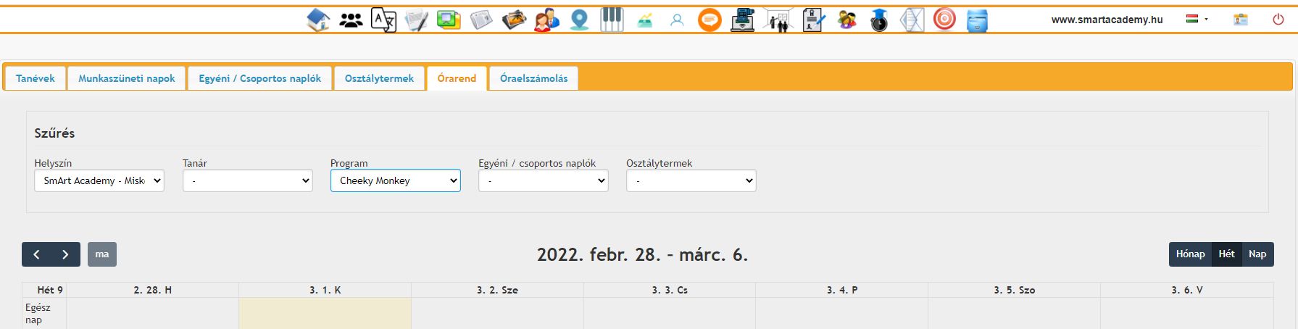The image size is (1298, 329).
Task: Open the translation icon in the toolbar
Action: click(x=383, y=20)
